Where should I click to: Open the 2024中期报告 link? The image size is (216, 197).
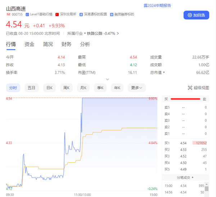(157, 5)
